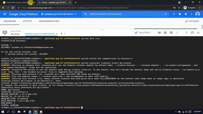Viewport: 203px width, 114px height.
Task: Click the CUSTOMIZE button
Action: (x=192, y=21)
